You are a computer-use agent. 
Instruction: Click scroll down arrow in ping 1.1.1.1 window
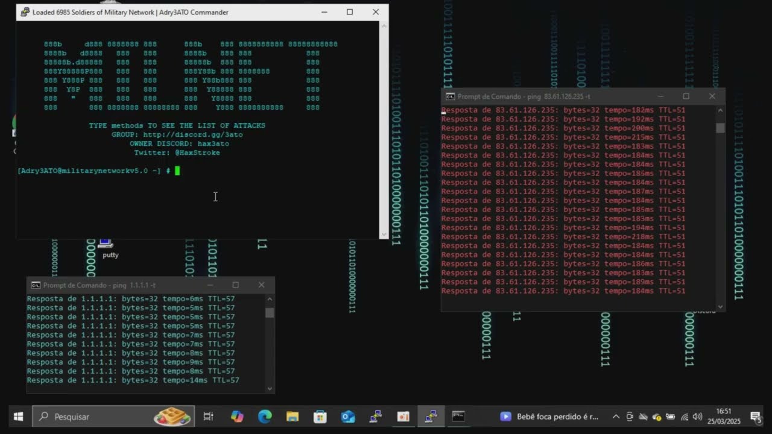pyautogui.click(x=270, y=389)
